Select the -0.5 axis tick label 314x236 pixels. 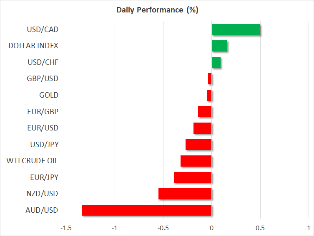[x=163, y=228]
